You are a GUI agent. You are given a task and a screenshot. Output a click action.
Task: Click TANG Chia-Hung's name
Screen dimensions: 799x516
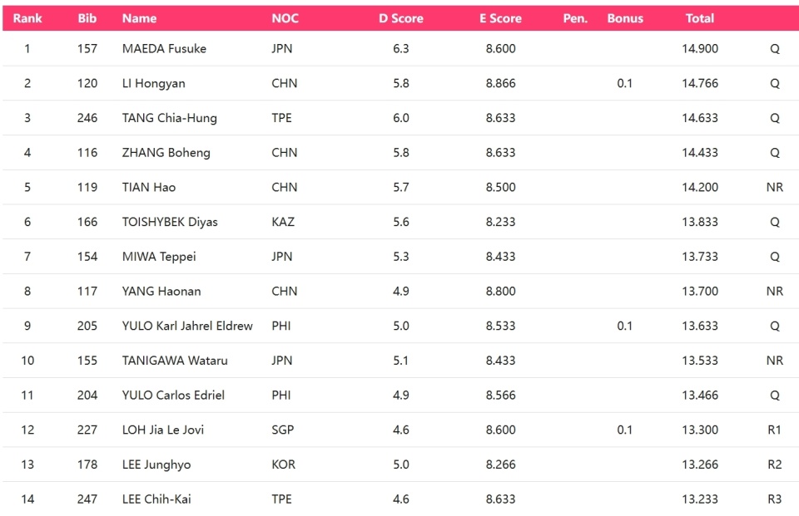169,118
